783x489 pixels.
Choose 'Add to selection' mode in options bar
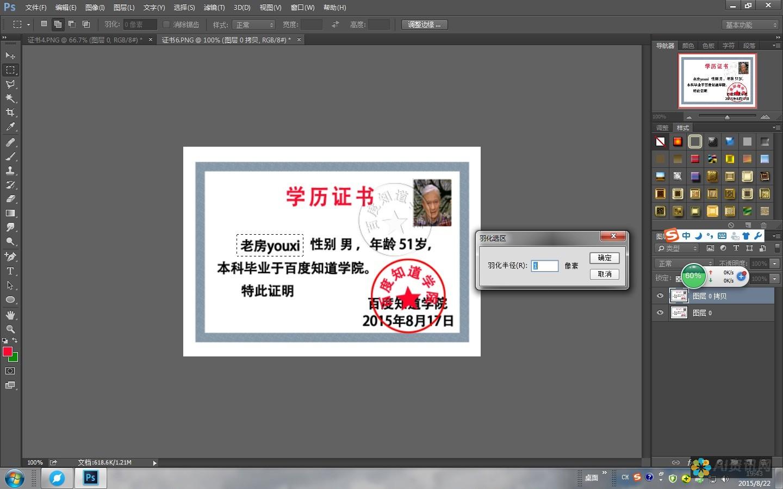click(x=58, y=24)
